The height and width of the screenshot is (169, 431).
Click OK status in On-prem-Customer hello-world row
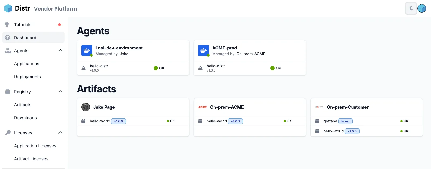point(404,131)
